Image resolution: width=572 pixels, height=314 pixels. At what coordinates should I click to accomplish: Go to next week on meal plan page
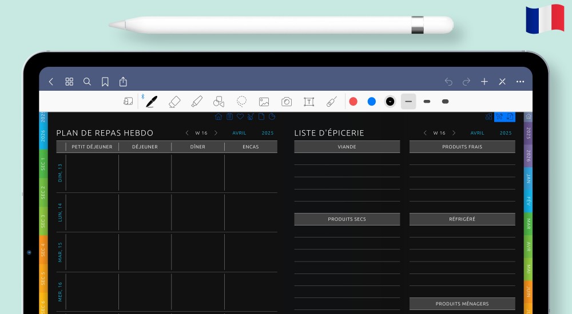(x=216, y=133)
